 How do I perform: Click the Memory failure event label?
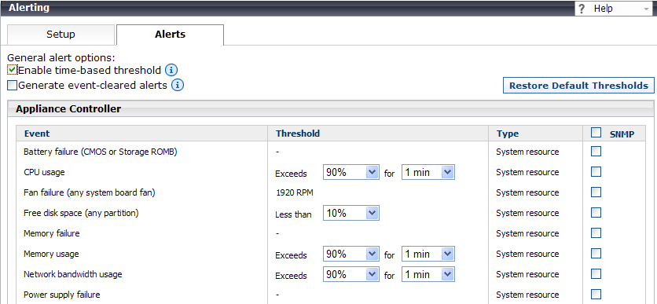click(x=52, y=233)
